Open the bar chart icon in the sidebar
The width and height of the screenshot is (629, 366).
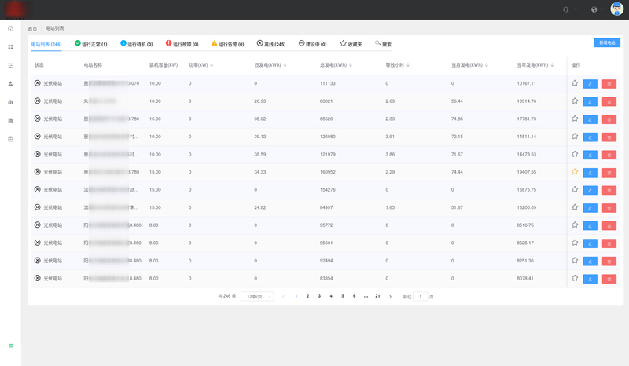pyautogui.click(x=10, y=101)
